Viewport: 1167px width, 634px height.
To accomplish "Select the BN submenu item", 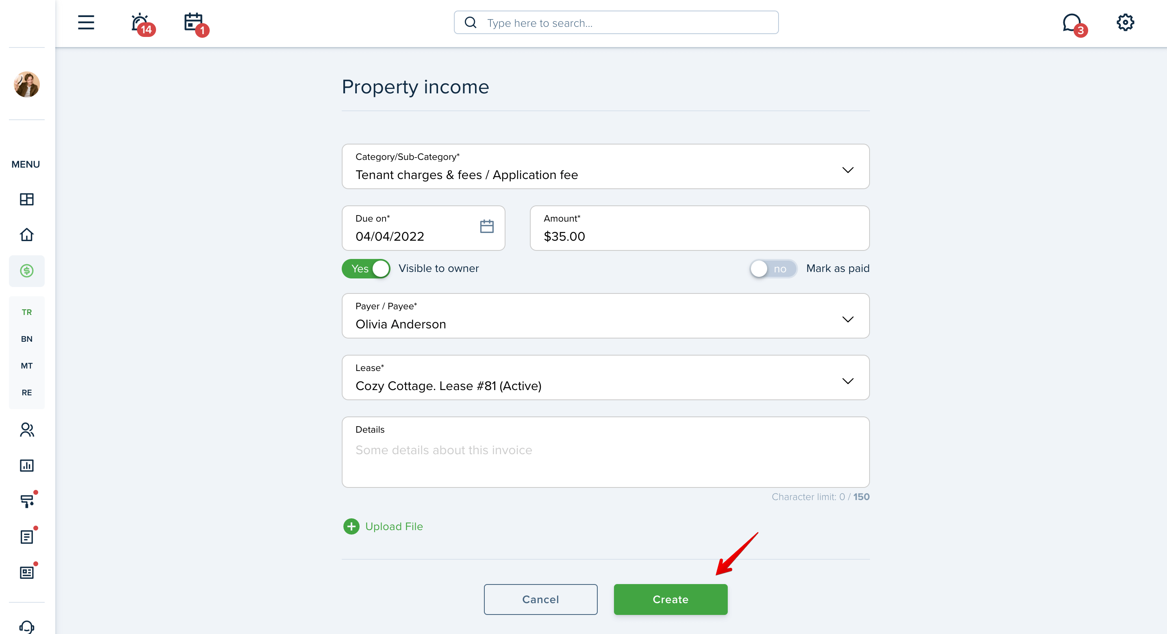I will [27, 339].
